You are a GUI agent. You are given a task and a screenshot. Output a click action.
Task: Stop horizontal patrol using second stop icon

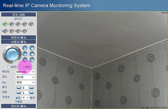pyautogui.click(x=32, y=54)
